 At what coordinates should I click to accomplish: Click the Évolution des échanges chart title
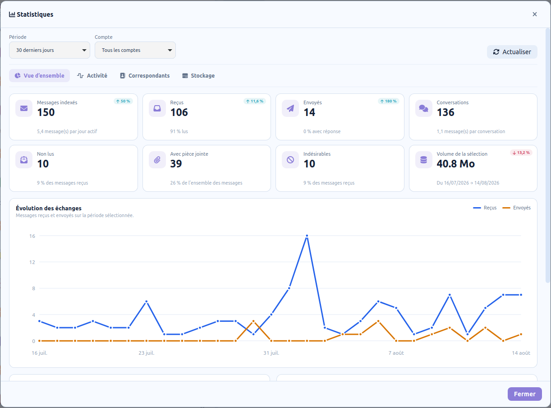[x=49, y=208]
